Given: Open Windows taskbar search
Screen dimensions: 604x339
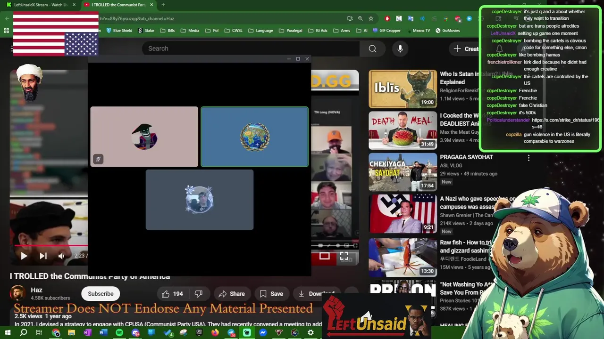Looking at the screenshot, I should click(24, 333).
